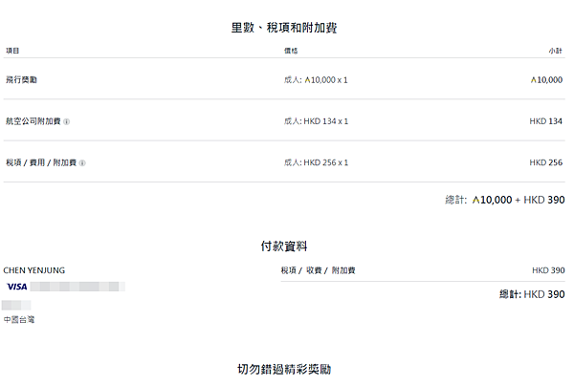The width and height of the screenshot is (574, 385).
Task: Click cardholder name CHEN YENJUNG
Action: (34, 270)
